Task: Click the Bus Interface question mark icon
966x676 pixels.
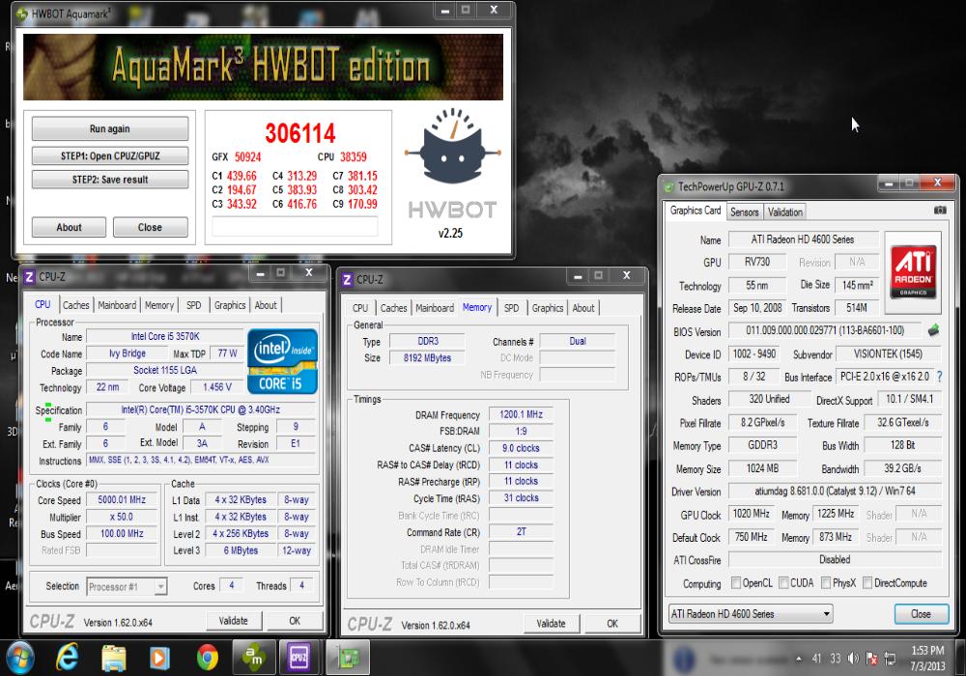Action: (940, 377)
